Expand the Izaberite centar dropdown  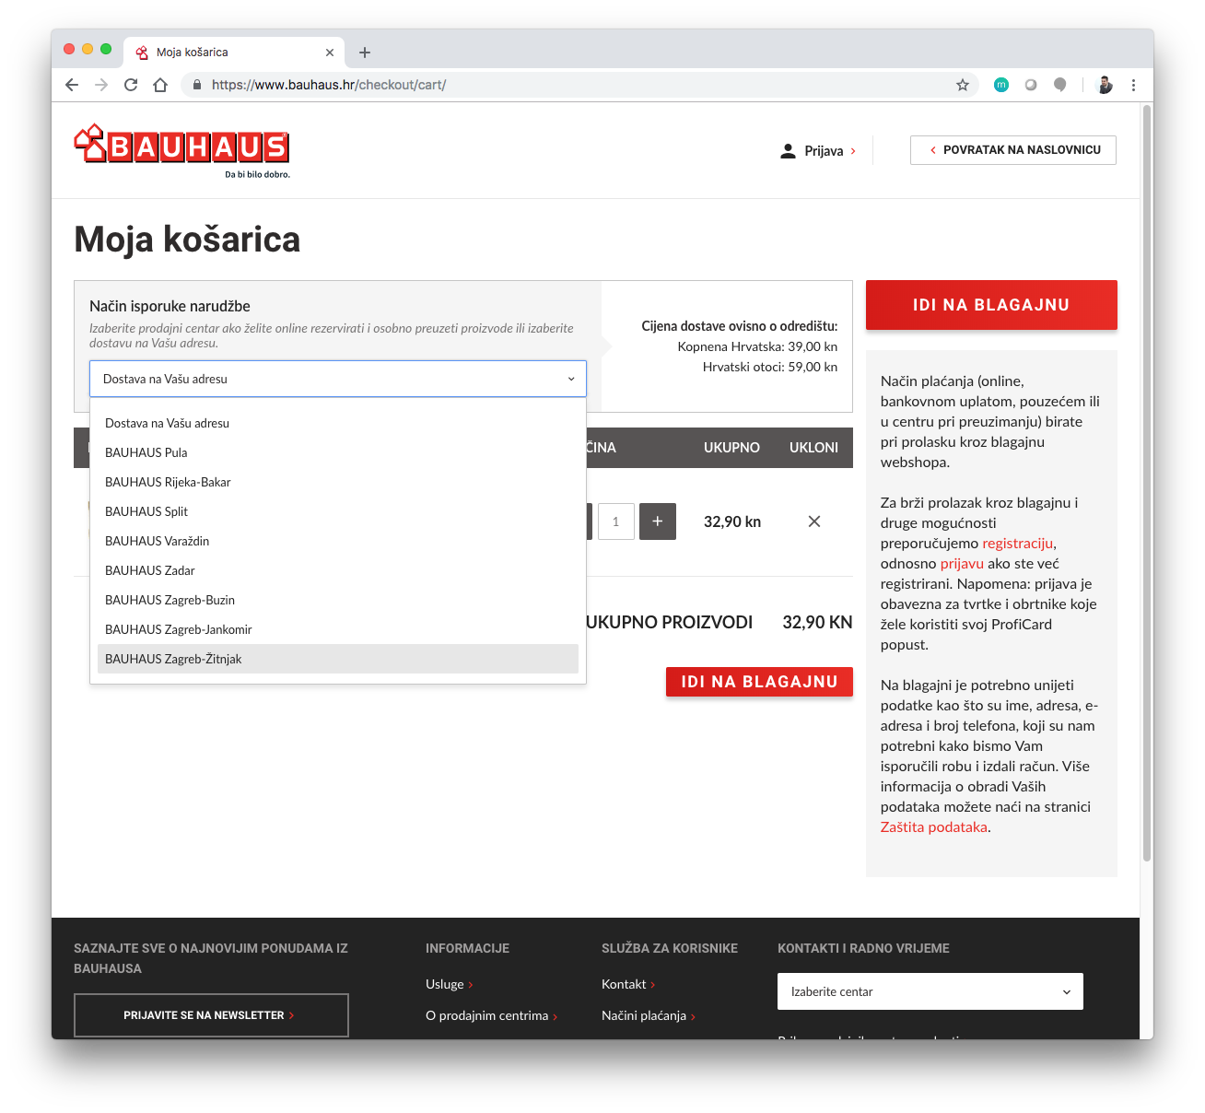coord(930,991)
